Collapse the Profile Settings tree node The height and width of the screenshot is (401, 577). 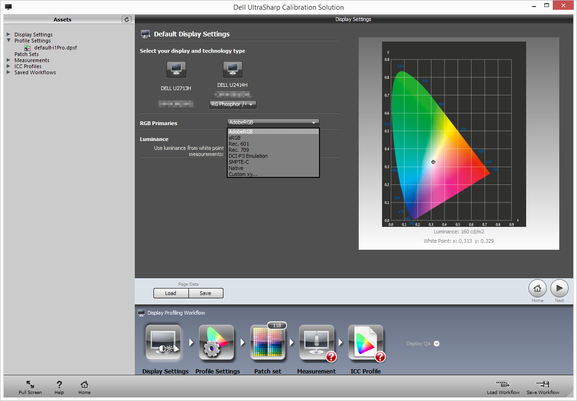(x=8, y=41)
